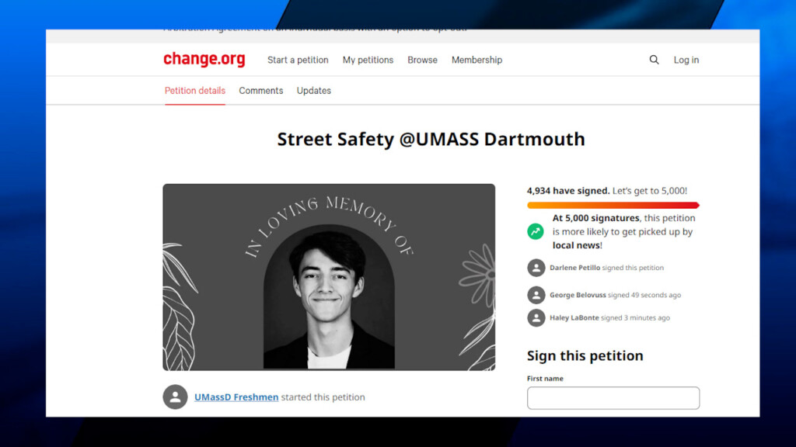Viewport: 796px width, 447px height.
Task: Open the UMassD Freshmen profile link
Action: pos(236,397)
